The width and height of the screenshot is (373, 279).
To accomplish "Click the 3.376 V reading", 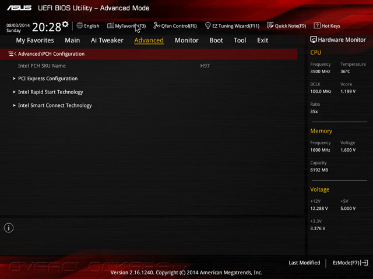I will click(x=318, y=228).
